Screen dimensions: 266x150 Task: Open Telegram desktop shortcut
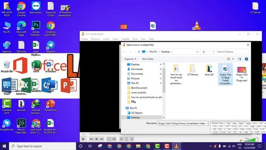coord(51,47)
